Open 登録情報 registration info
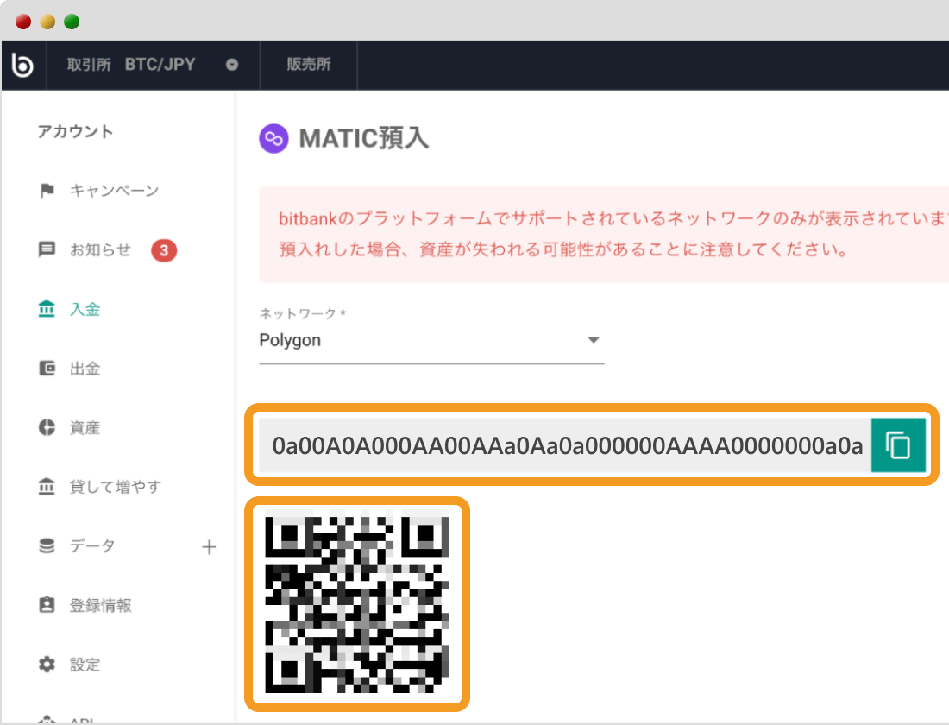949x725 pixels. coord(100,605)
